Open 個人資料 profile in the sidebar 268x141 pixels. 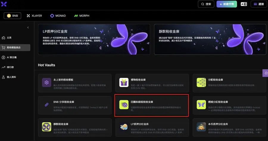click(x=15, y=77)
